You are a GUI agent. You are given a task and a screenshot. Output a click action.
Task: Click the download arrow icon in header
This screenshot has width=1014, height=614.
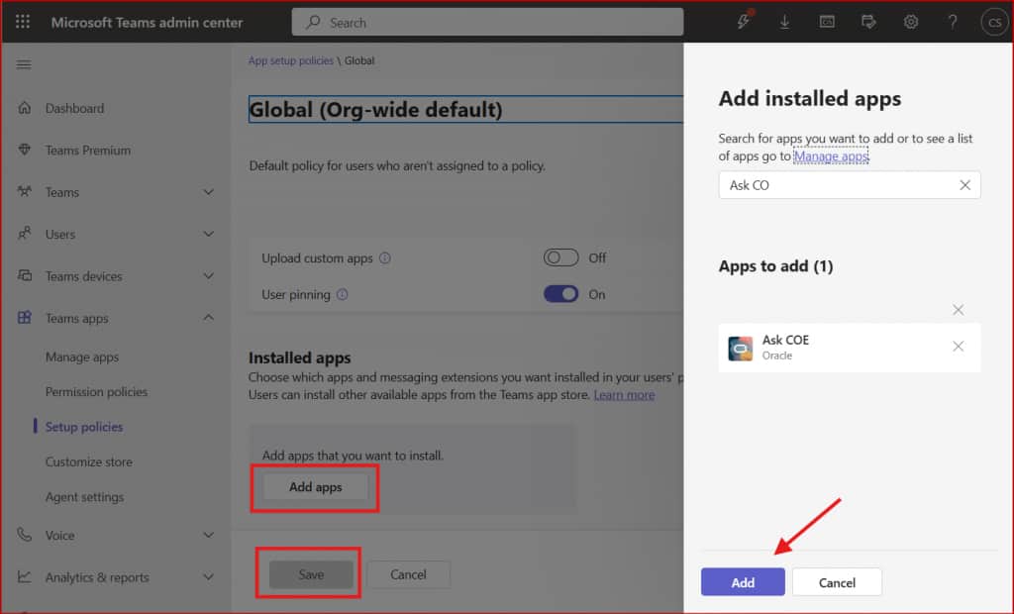[784, 22]
